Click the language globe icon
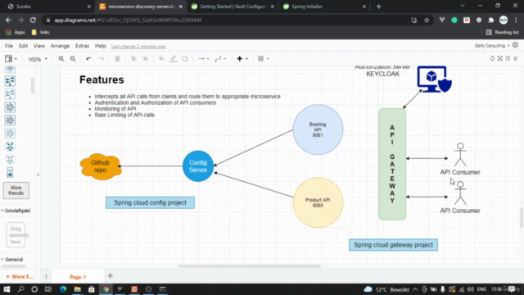The height and width of the screenshot is (295, 524). click(x=515, y=45)
